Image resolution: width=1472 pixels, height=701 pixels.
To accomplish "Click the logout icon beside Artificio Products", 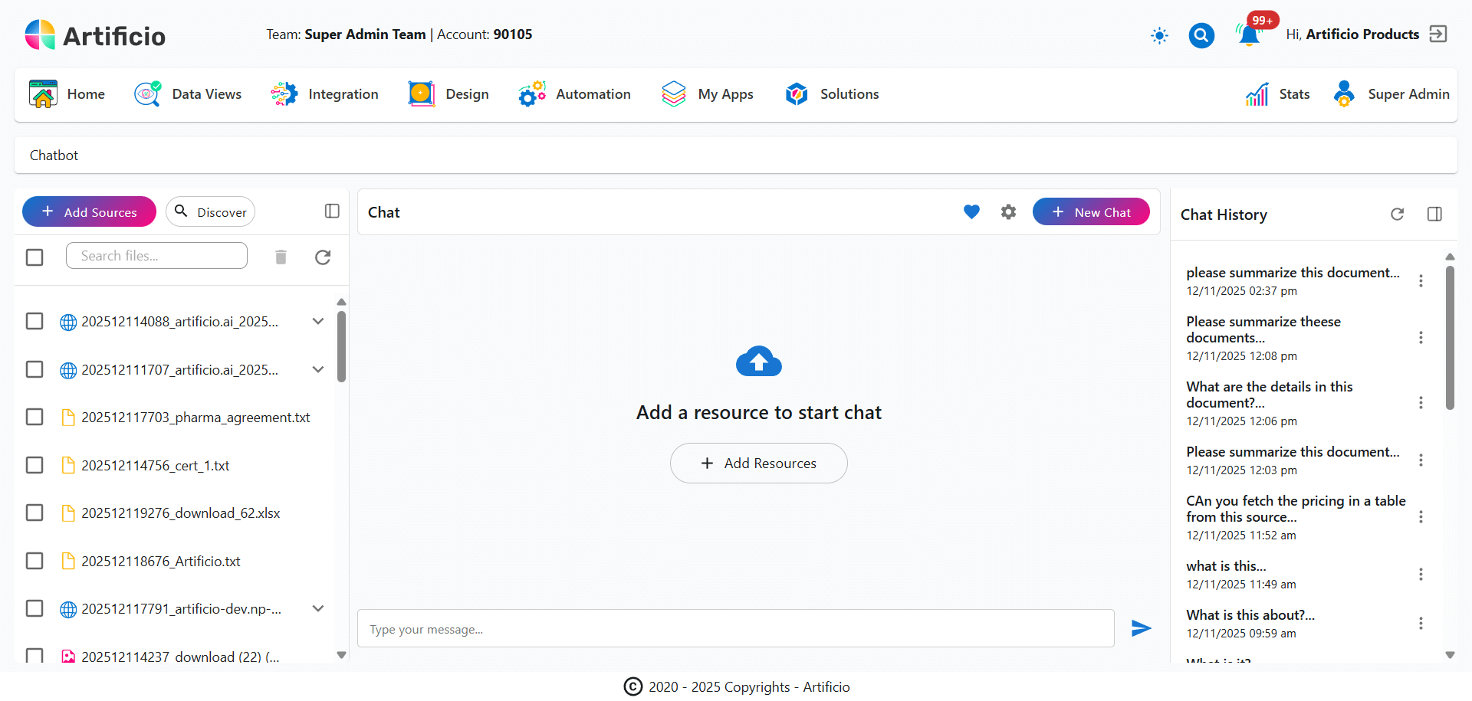I will (1438, 34).
